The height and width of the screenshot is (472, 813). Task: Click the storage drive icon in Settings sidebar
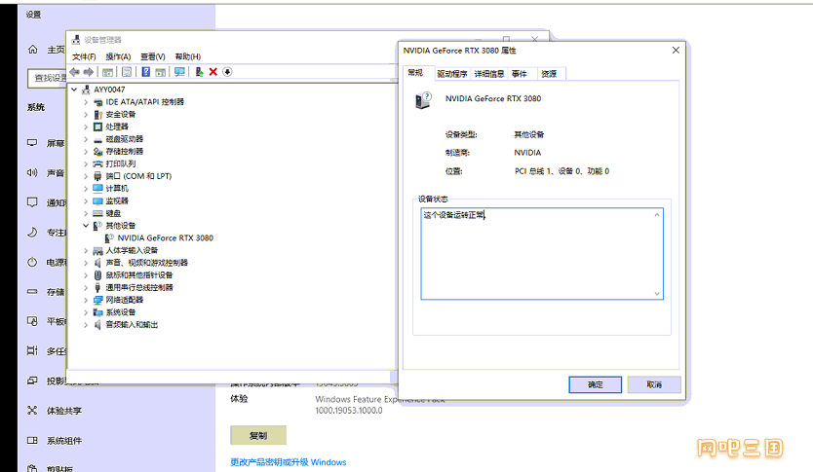click(x=32, y=291)
